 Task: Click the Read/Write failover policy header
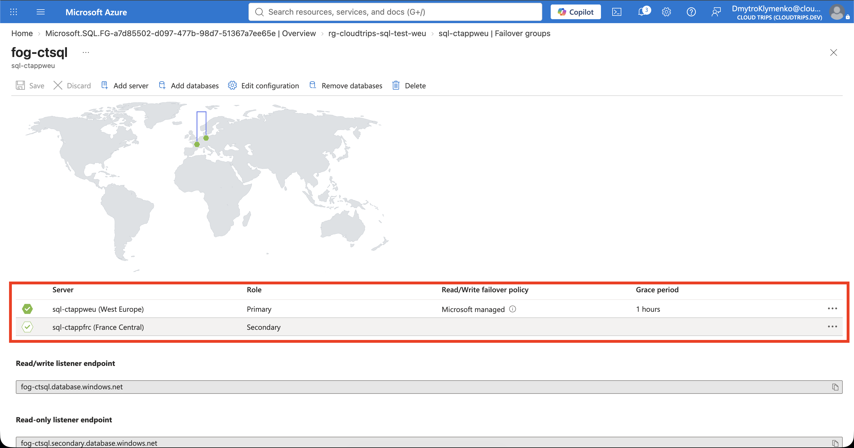tap(485, 290)
